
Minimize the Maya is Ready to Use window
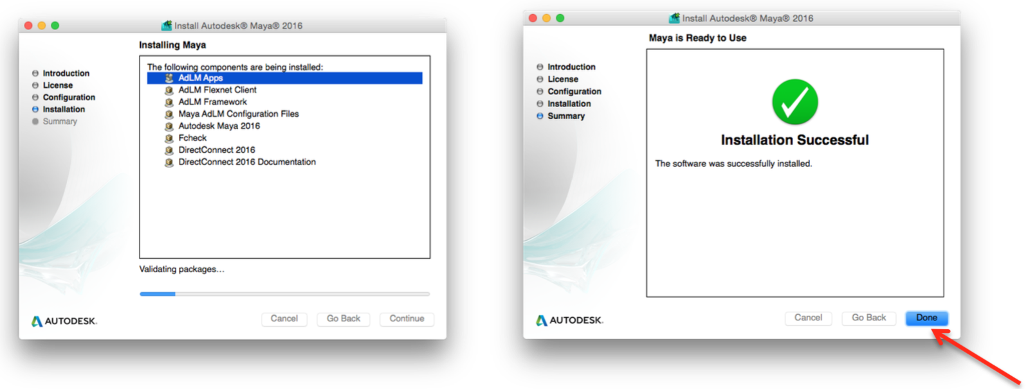click(546, 18)
